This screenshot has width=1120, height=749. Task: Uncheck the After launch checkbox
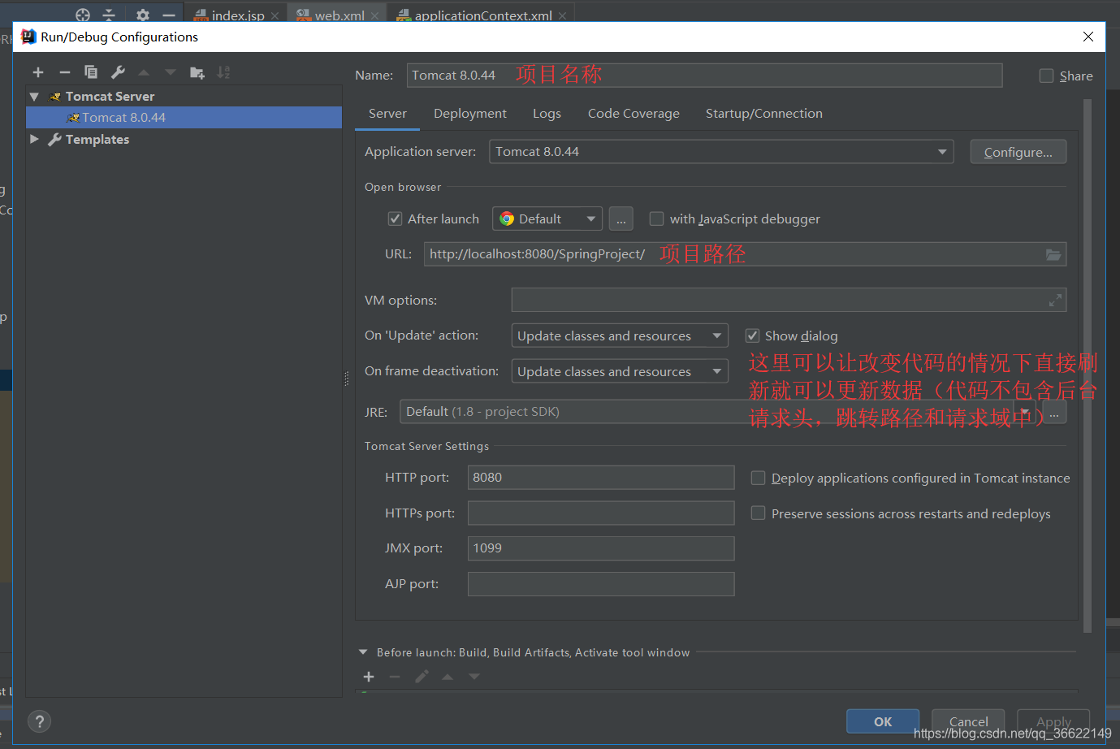[396, 219]
